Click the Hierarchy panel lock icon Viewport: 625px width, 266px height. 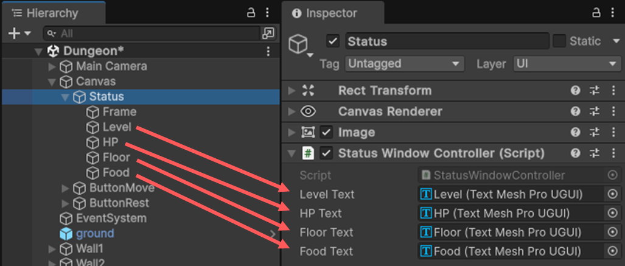pyautogui.click(x=250, y=13)
